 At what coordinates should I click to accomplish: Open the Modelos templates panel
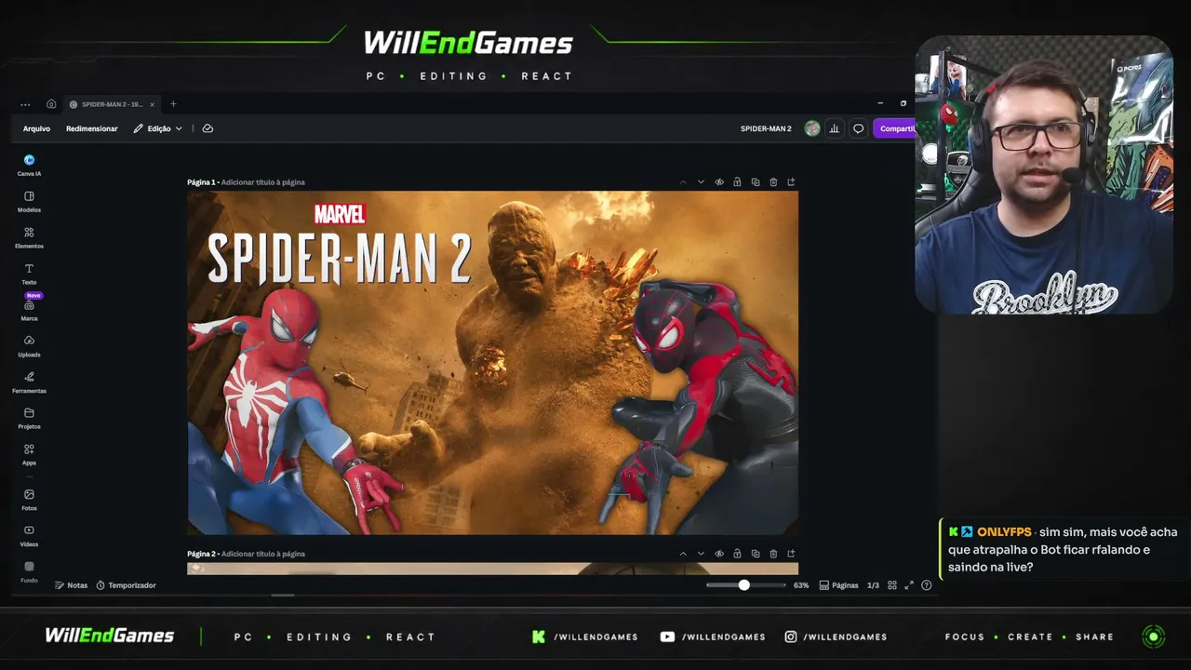(29, 201)
